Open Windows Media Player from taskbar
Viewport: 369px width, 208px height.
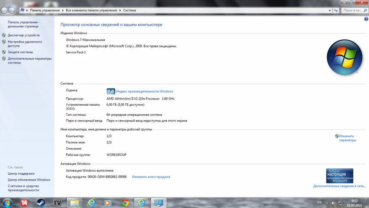(x=108, y=203)
